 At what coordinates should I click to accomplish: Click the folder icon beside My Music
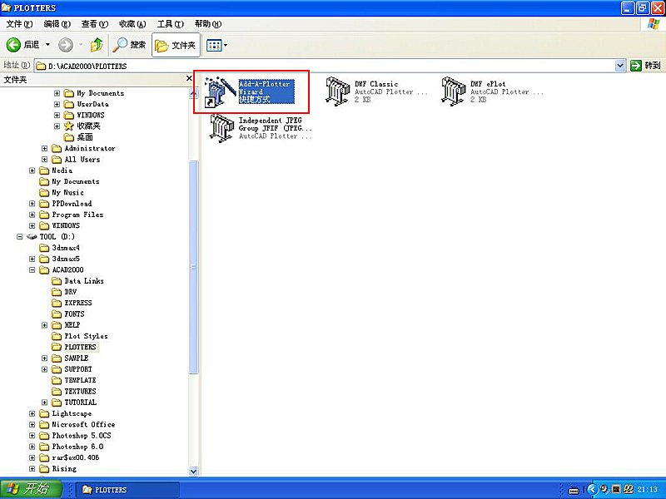pyautogui.click(x=44, y=193)
